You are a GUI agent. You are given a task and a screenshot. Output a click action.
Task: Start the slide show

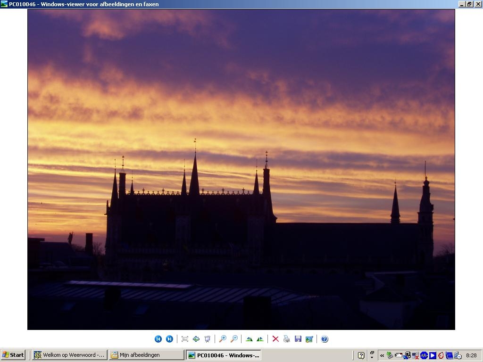pyautogui.click(x=208, y=339)
